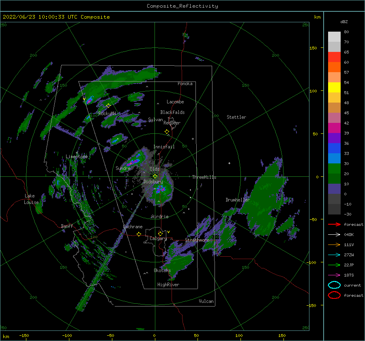Click the Calgary city label

(158, 238)
